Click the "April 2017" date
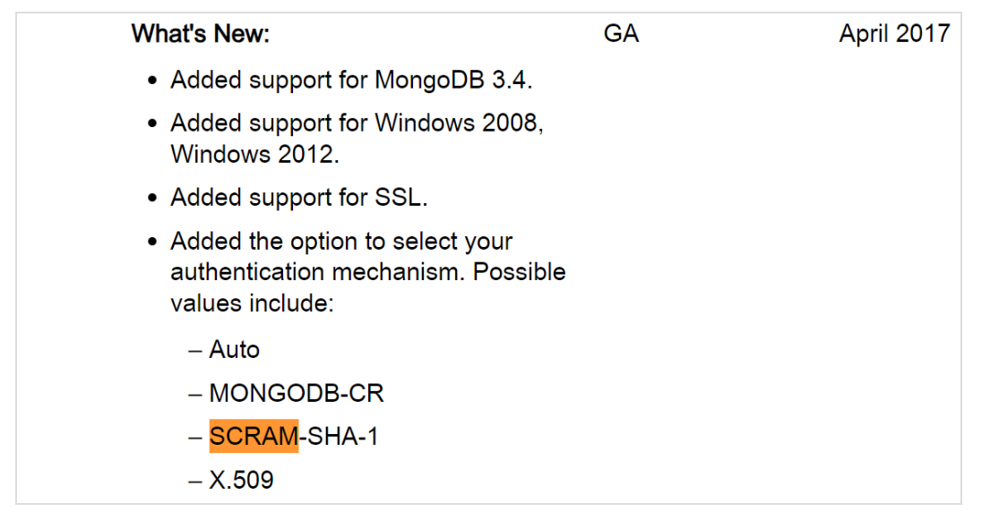 (893, 34)
